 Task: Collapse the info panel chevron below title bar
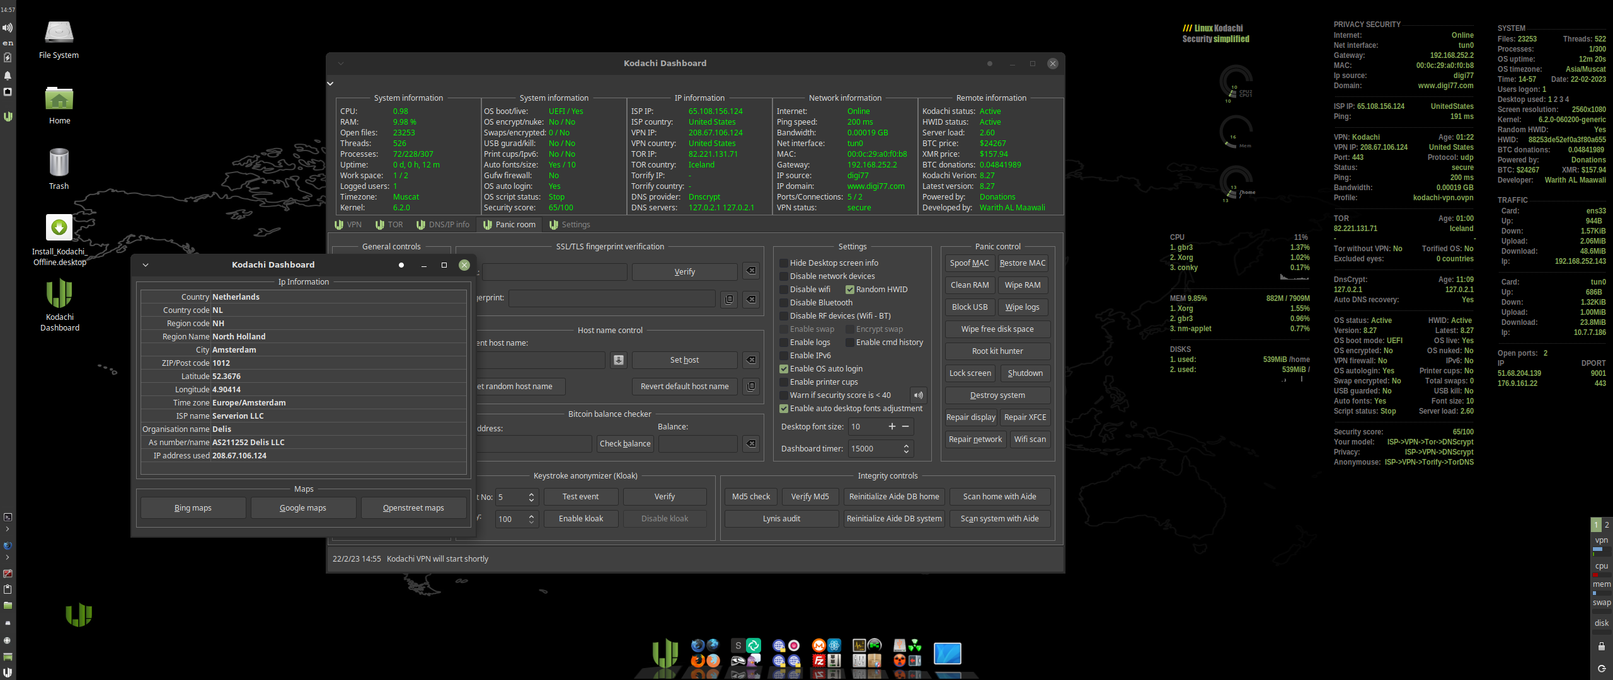point(330,83)
